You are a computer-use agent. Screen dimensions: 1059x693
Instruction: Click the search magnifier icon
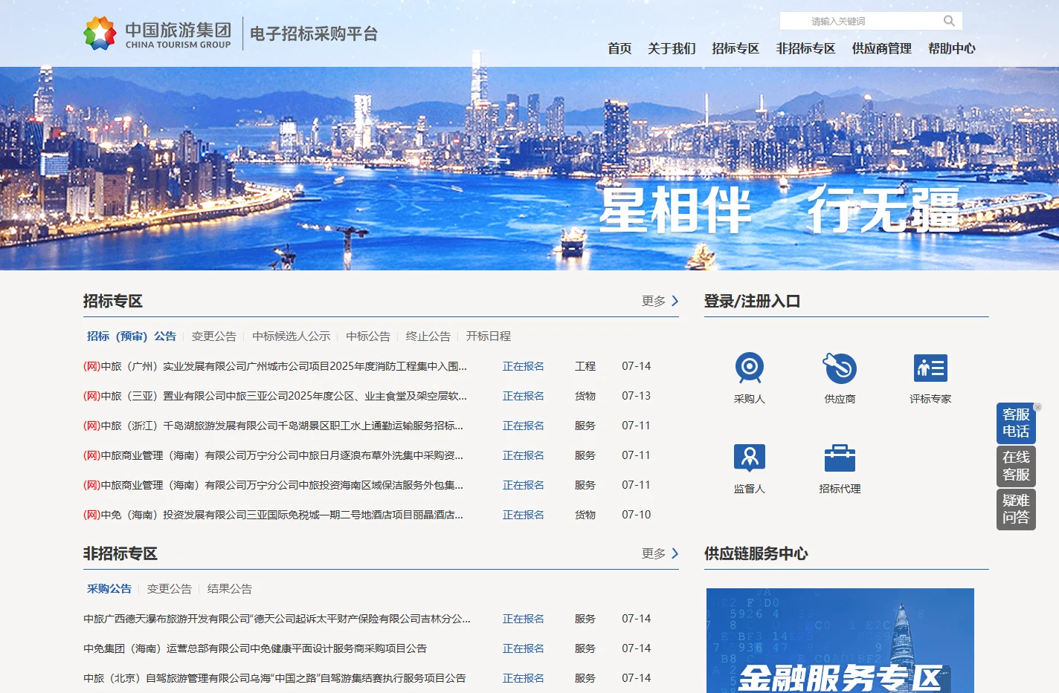[949, 21]
